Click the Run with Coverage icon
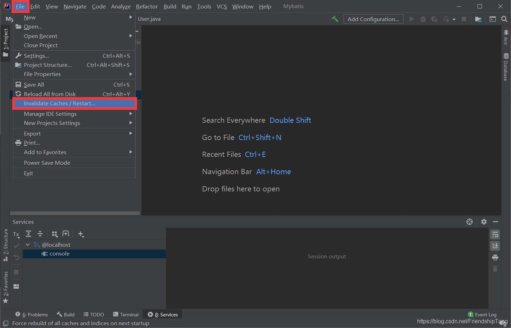The width and height of the screenshot is (511, 328). (434, 19)
